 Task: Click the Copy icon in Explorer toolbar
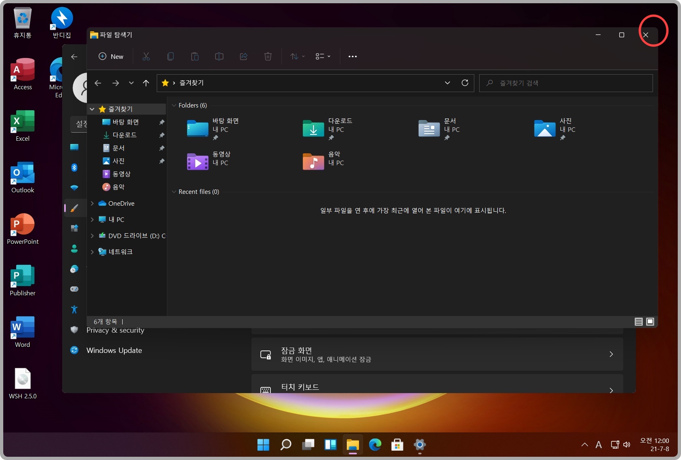click(x=171, y=56)
